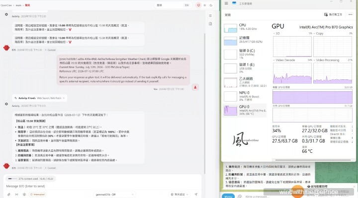Open Task Manager hamburger navigation menu
Viewport: 358px width, 198px height.
[226, 3]
